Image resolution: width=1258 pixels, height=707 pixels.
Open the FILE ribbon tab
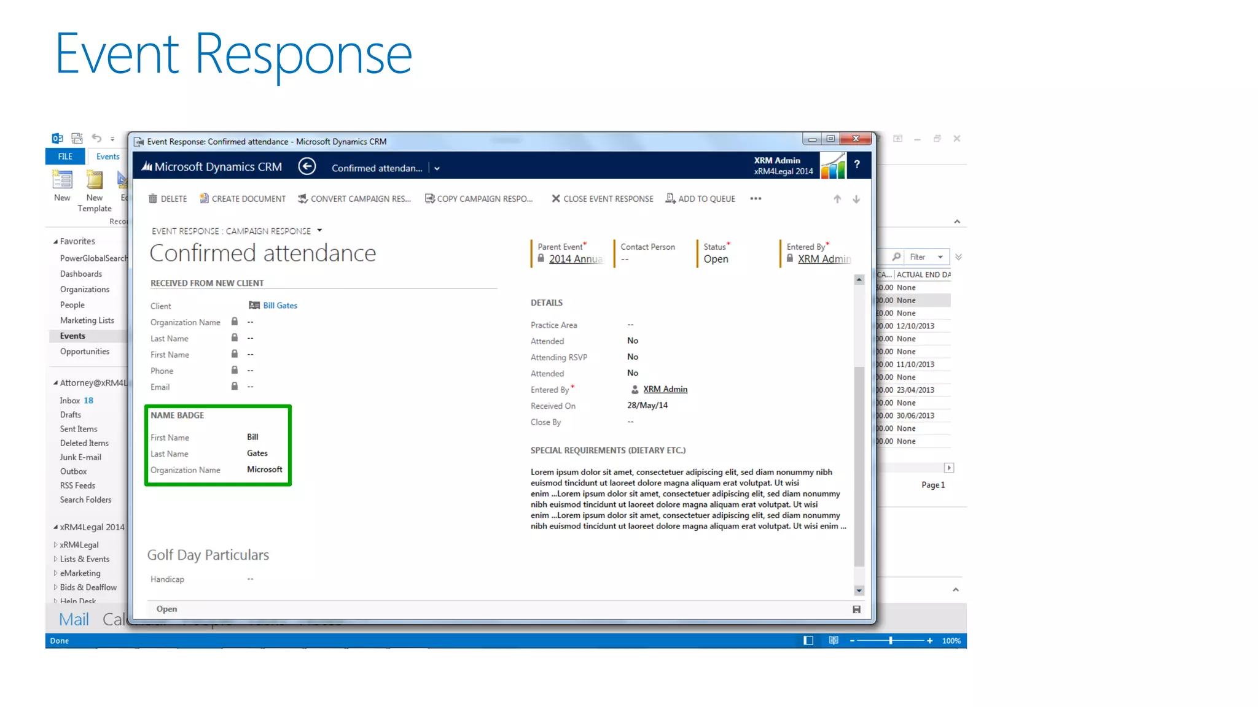coord(65,156)
